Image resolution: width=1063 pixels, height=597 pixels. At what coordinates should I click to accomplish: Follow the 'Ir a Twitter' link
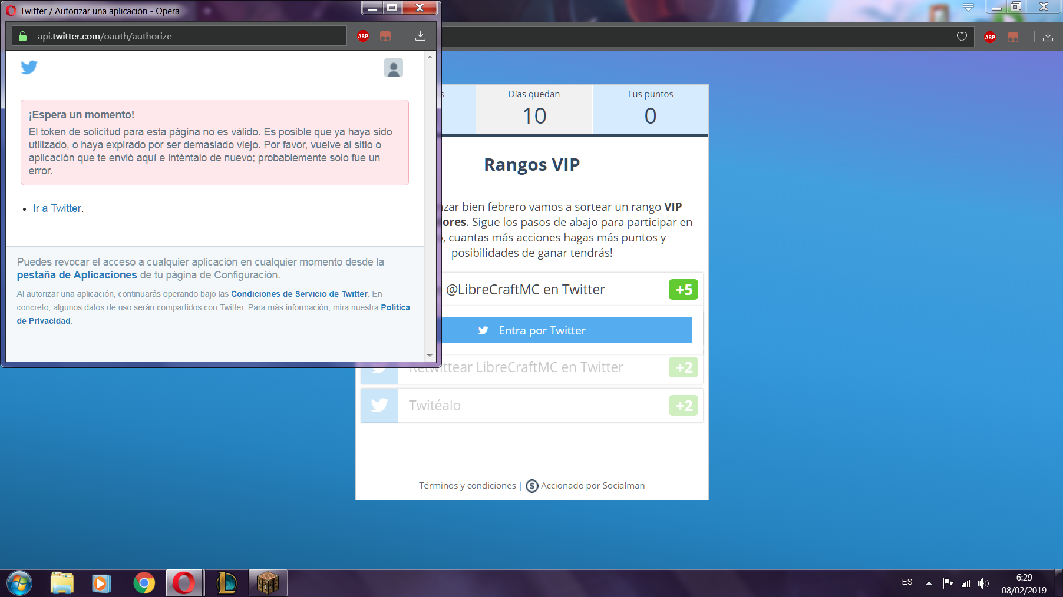pos(57,208)
